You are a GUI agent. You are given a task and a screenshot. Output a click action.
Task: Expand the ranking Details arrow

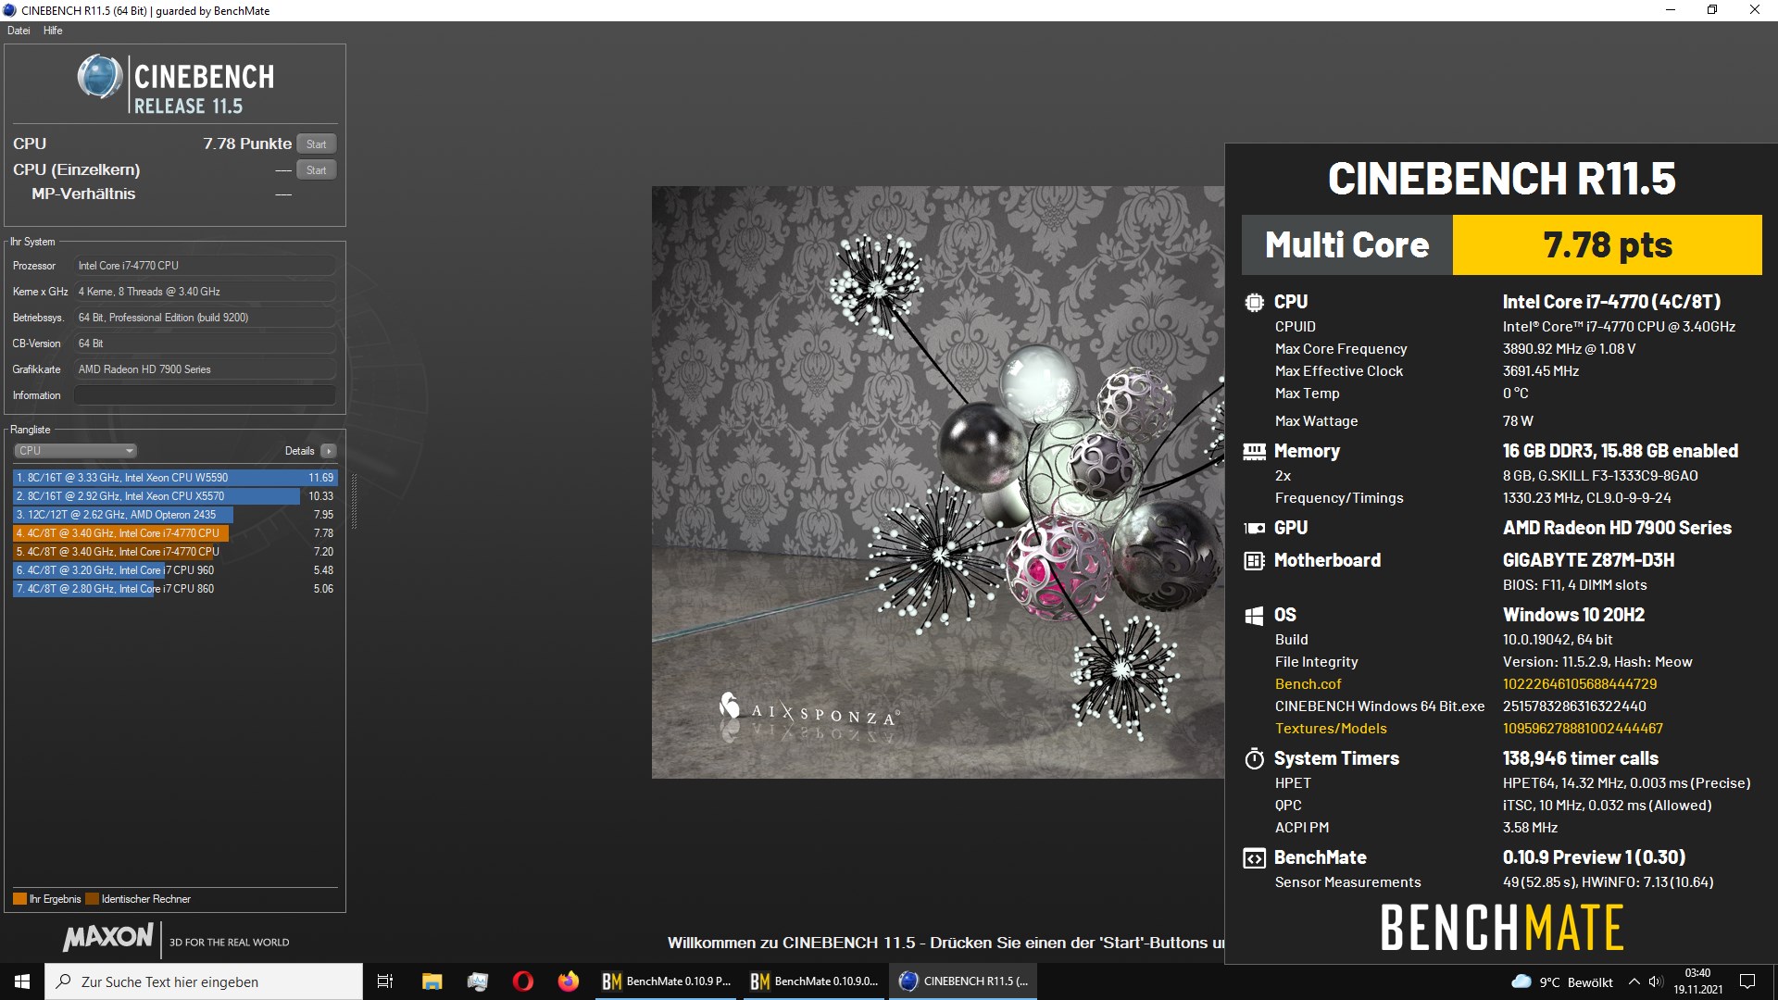[x=328, y=451]
